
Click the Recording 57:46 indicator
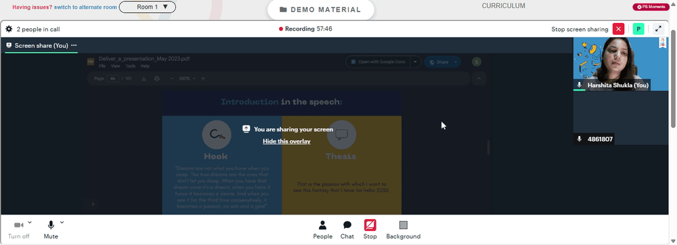305,29
